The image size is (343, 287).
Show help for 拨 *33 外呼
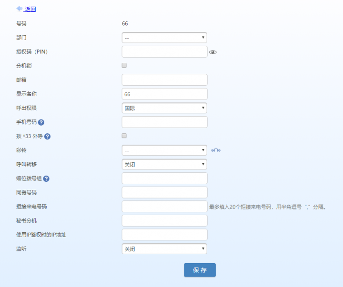tap(48, 137)
